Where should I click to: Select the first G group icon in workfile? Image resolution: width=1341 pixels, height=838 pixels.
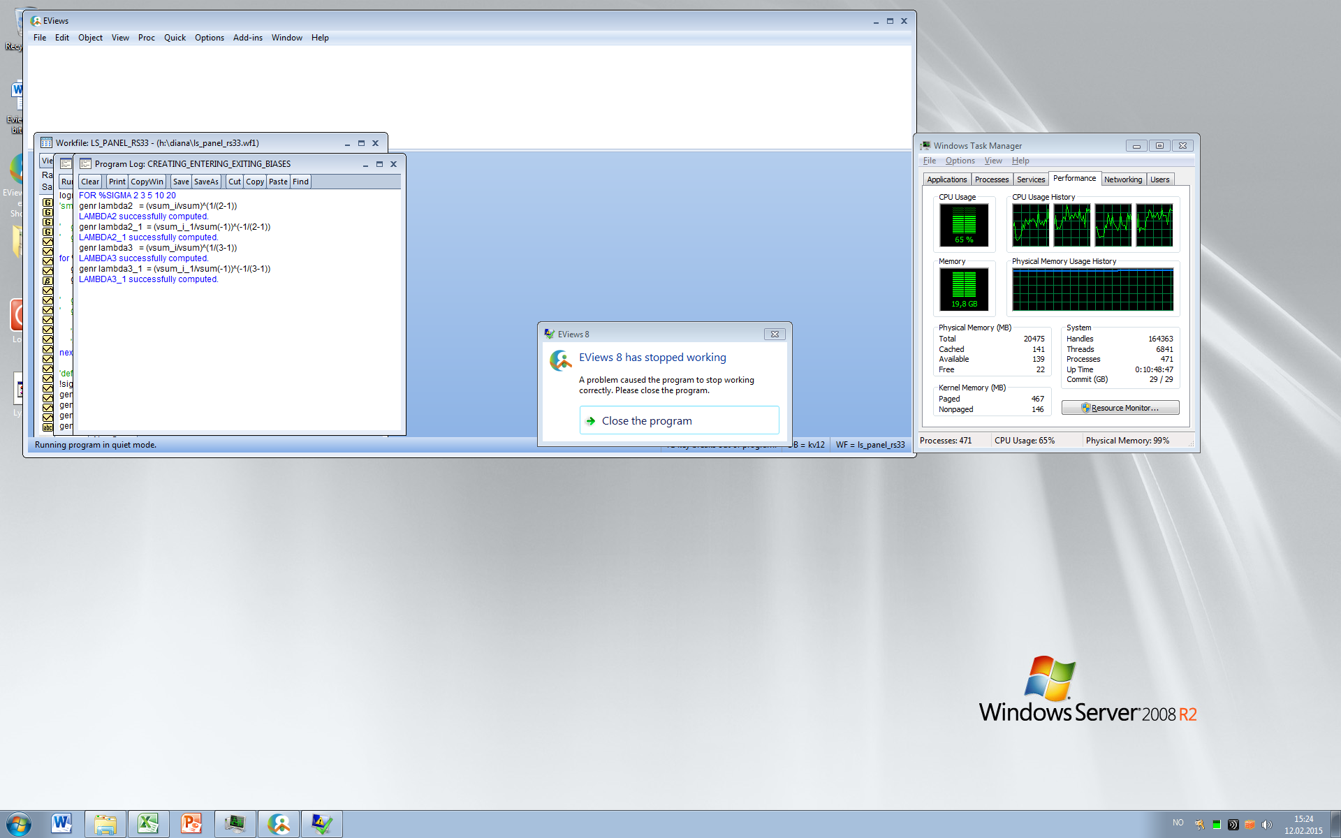click(x=47, y=203)
